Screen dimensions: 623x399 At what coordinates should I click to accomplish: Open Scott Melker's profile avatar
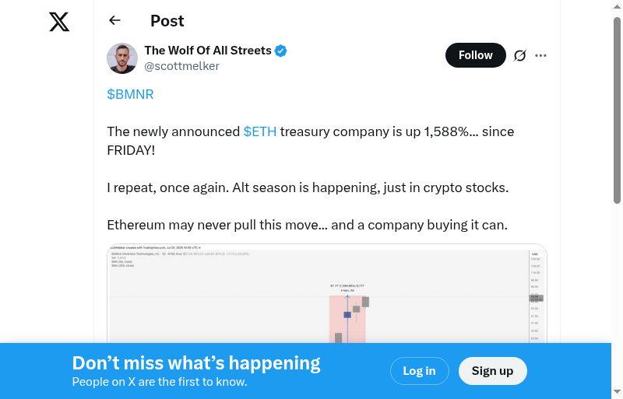[x=122, y=58]
